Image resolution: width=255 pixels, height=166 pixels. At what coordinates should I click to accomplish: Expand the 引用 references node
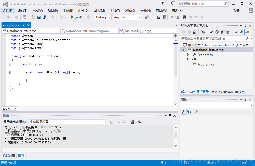188,59
